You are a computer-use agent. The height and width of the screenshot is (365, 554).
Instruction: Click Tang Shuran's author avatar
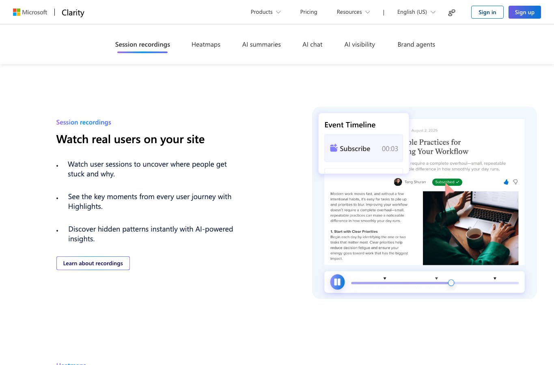point(398,182)
